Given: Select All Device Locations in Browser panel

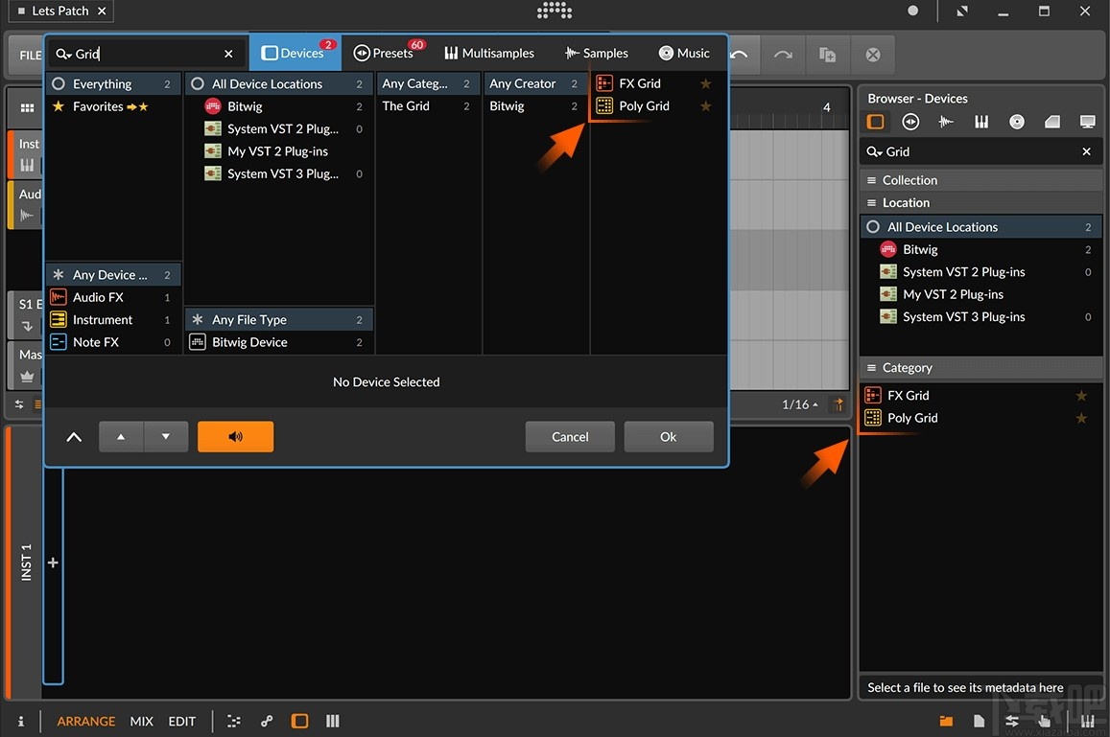Looking at the screenshot, I should (x=981, y=227).
